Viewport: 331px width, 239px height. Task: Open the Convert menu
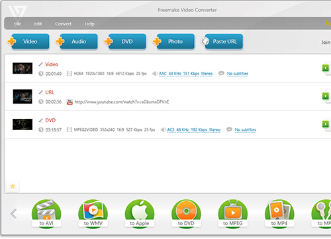click(x=63, y=24)
